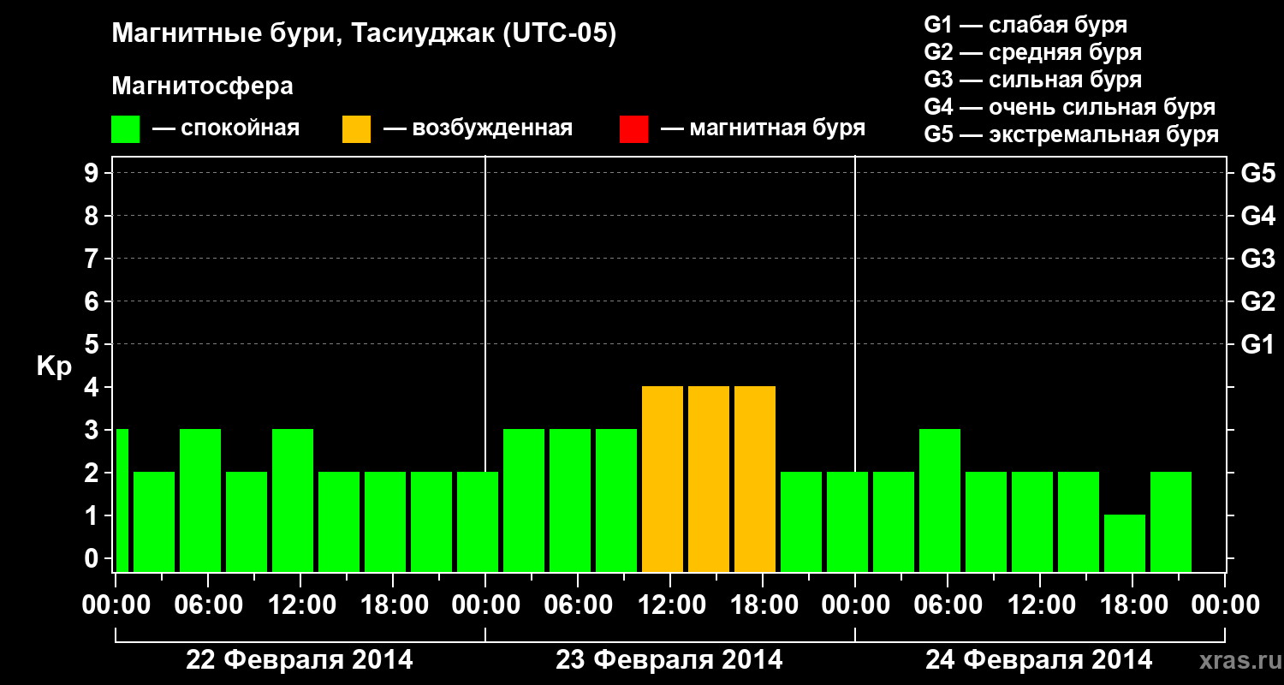Click the 18:00 tick label under 24 February
The height and width of the screenshot is (685, 1284).
pyautogui.click(x=1132, y=605)
